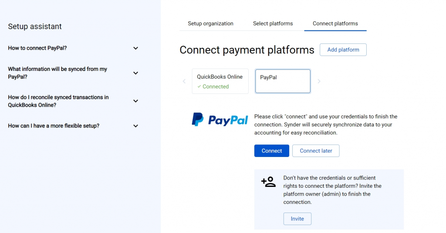Screen dimensions: 446x233
Task: Expand What information will be synced chevron
Action: coord(136,73)
